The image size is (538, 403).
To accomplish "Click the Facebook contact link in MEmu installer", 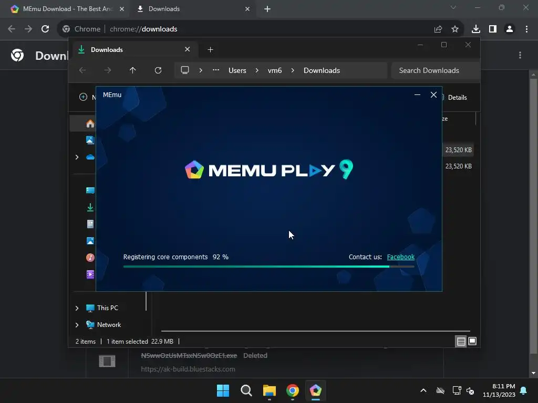I will pos(400,257).
